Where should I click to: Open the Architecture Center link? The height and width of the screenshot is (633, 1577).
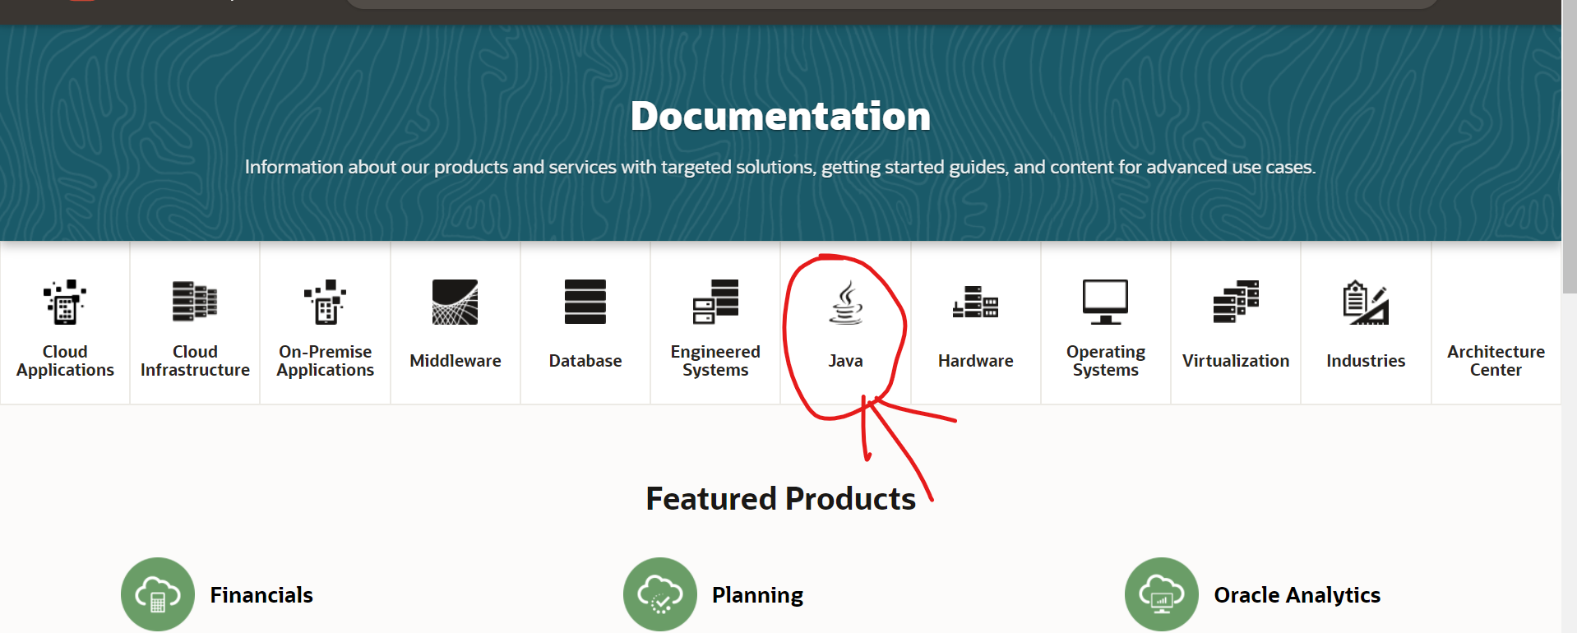[x=1496, y=361]
